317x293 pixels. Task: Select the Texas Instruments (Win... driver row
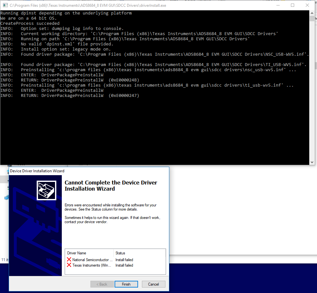(115, 265)
